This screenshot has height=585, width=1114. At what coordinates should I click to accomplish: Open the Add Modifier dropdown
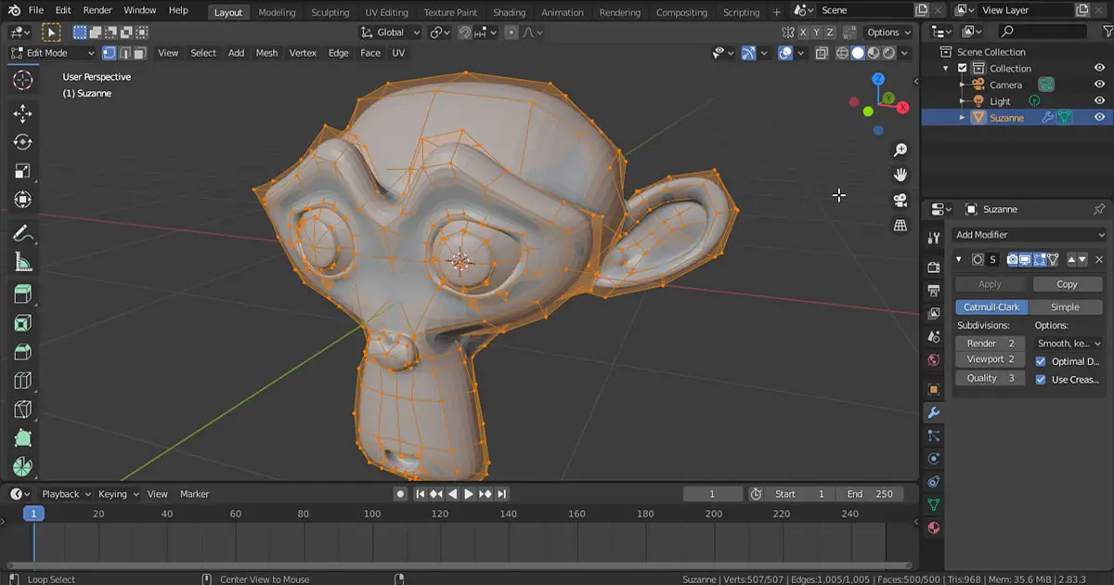point(1029,235)
